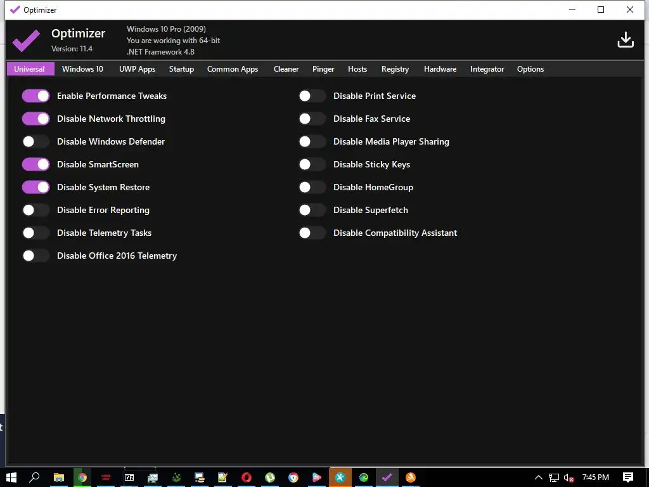Enable Disable Office 2016 Telemetry switch
Viewport: 649px width, 487px height.
[x=35, y=256]
